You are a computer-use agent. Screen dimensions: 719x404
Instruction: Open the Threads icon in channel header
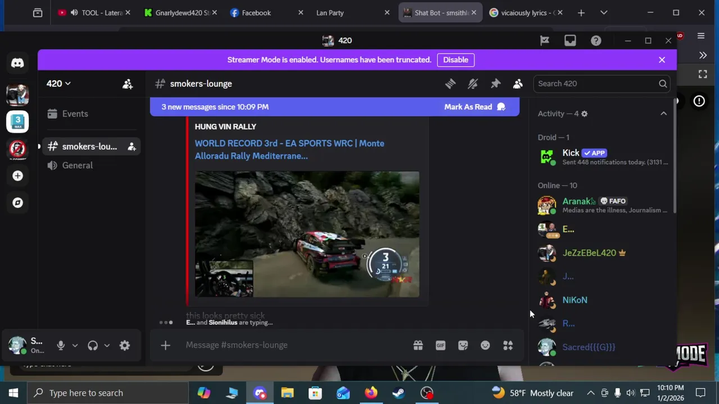point(450,84)
